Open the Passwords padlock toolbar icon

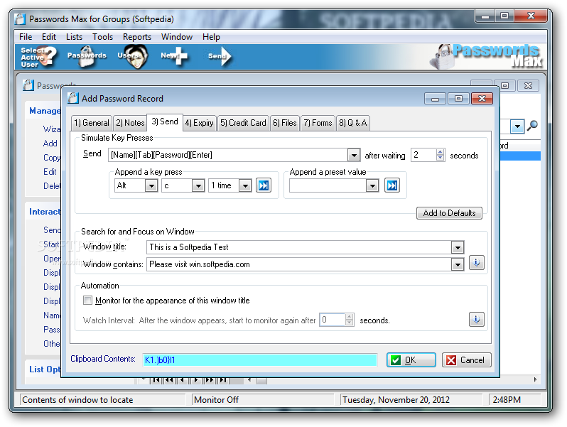(87, 56)
